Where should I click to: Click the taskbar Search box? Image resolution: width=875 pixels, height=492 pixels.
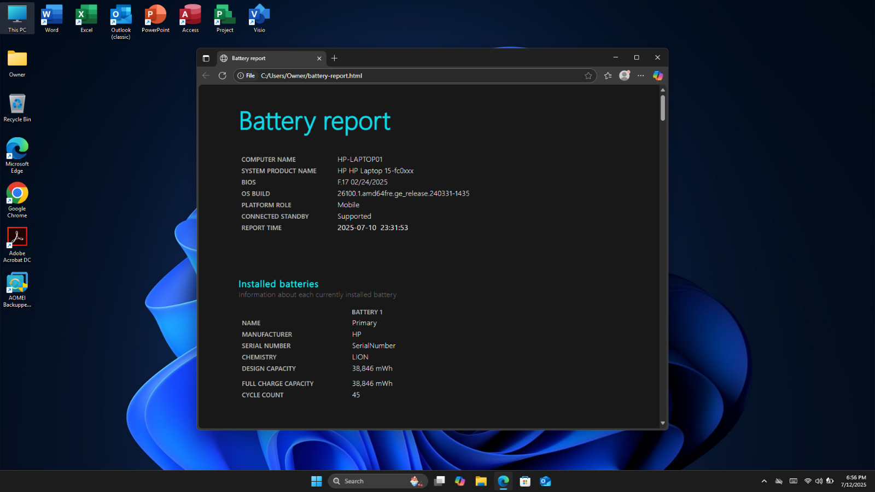[377, 481]
